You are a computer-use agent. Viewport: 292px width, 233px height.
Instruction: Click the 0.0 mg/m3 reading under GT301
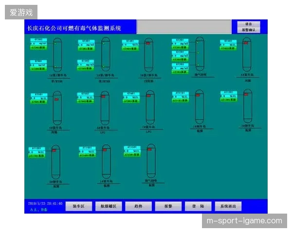[86, 45]
